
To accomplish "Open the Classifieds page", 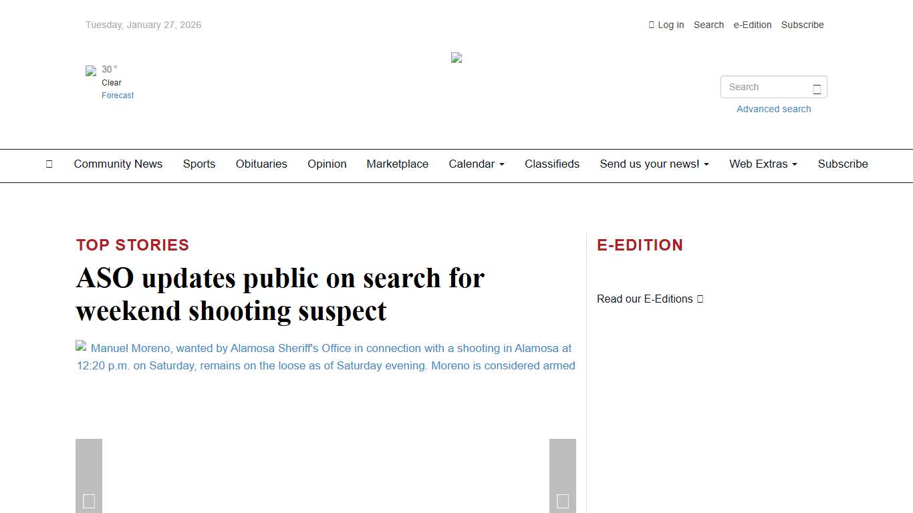I will (x=551, y=164).
